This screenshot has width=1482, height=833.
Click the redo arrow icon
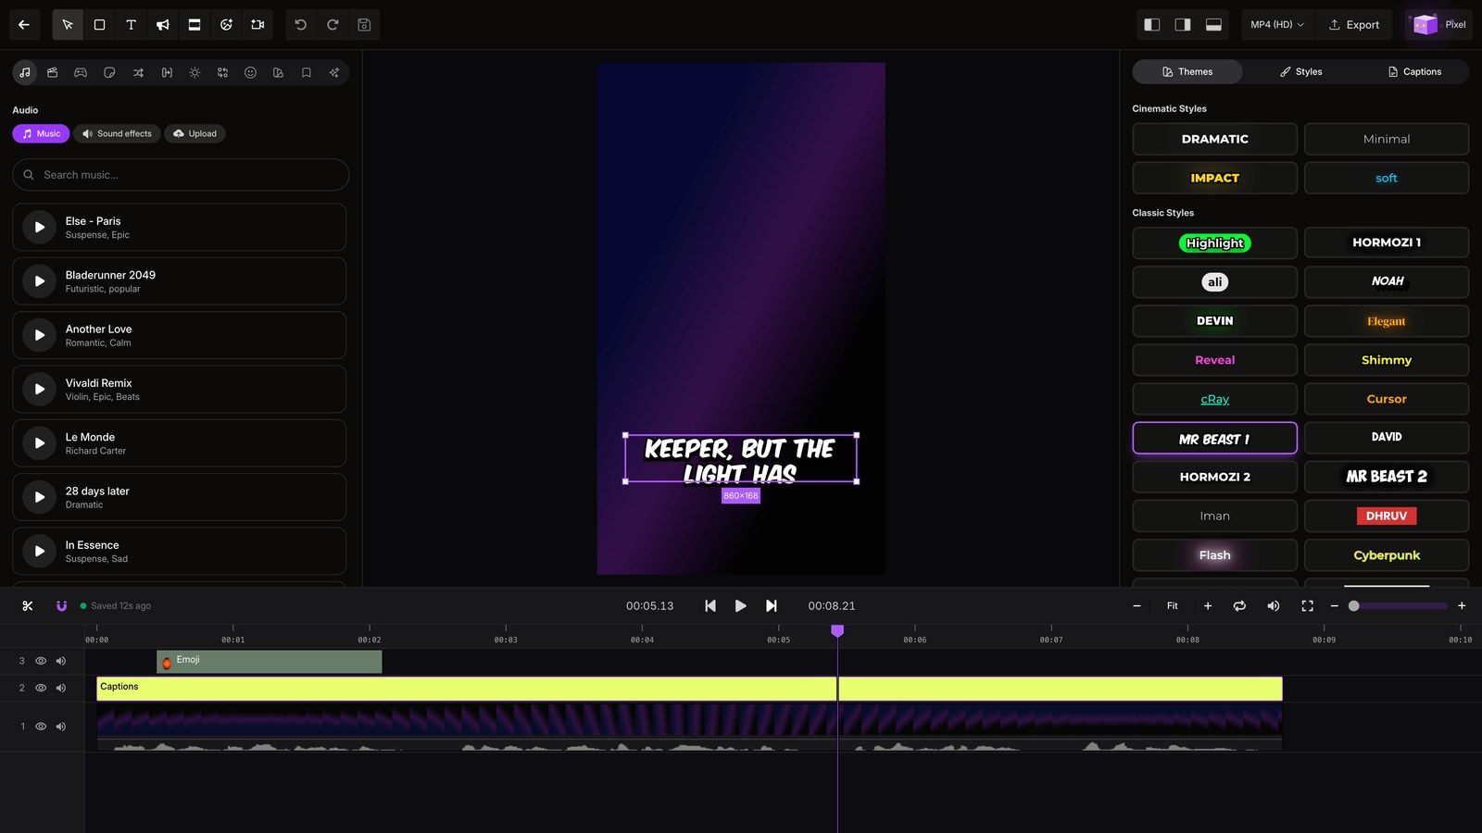[333, 25]
